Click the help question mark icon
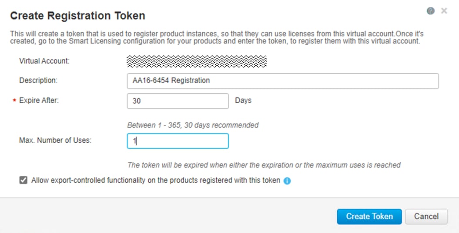This screenshot has height=233, width=459. pyautogui.click(x=431, y=11)
